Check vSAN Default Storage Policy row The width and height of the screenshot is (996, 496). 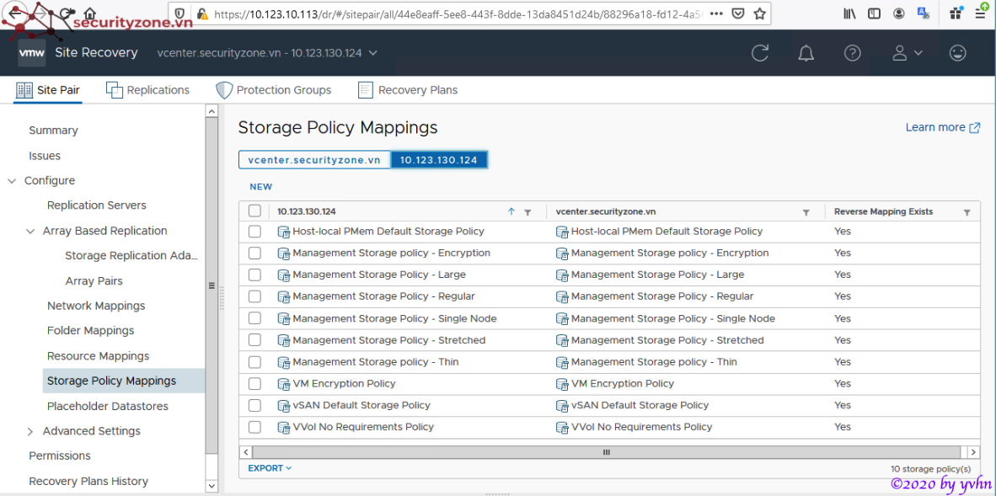pos(254,405)
